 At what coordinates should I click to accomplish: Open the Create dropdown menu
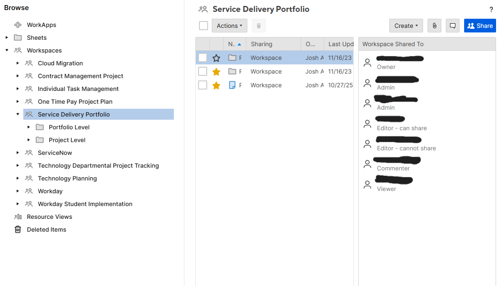point(406,26)
